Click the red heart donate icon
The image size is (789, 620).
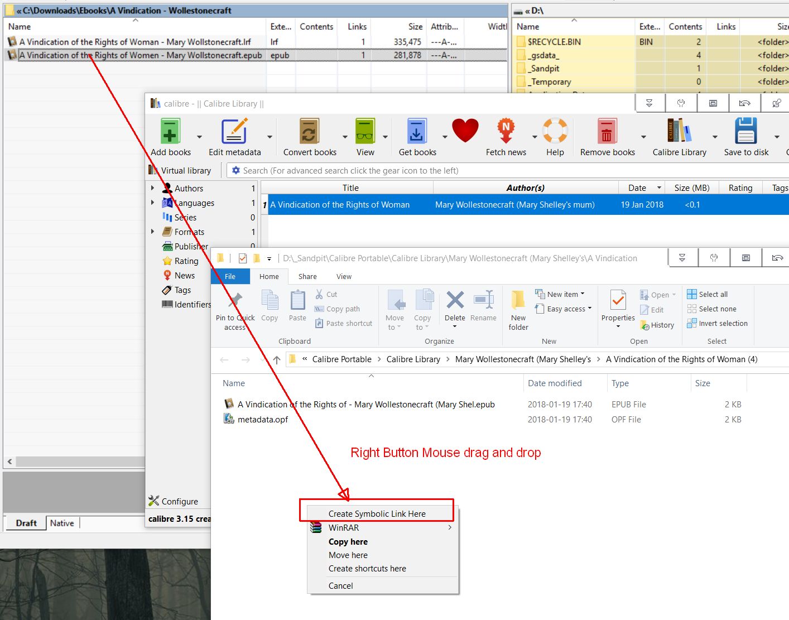point(465,131)
